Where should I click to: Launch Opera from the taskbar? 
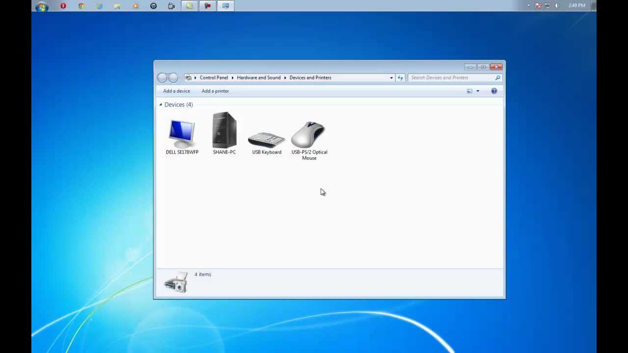63,6
